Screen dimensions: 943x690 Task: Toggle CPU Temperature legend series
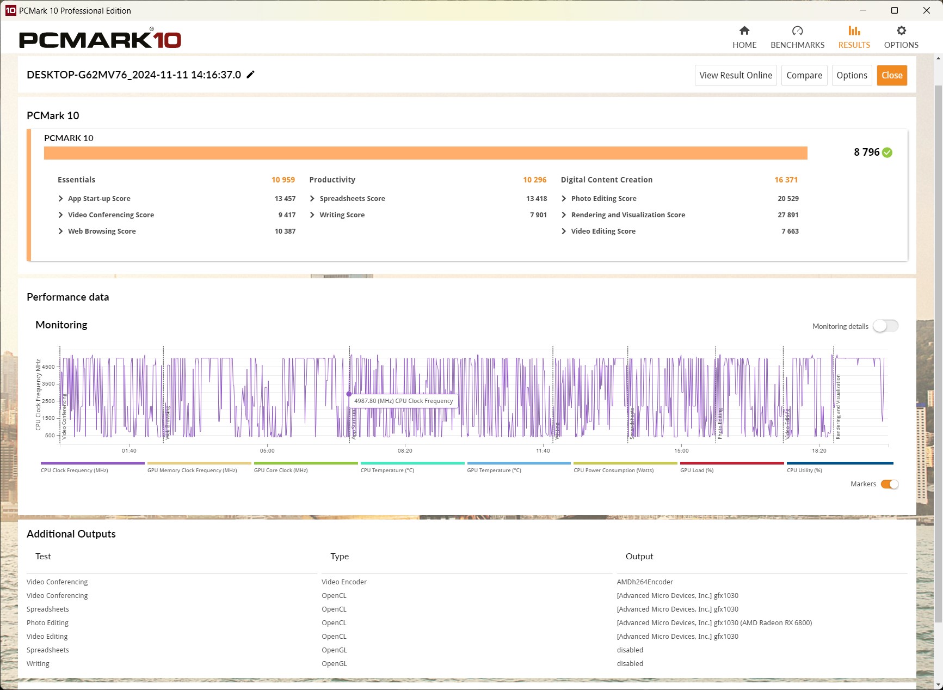pyautogui.click(x=412, y=467)
